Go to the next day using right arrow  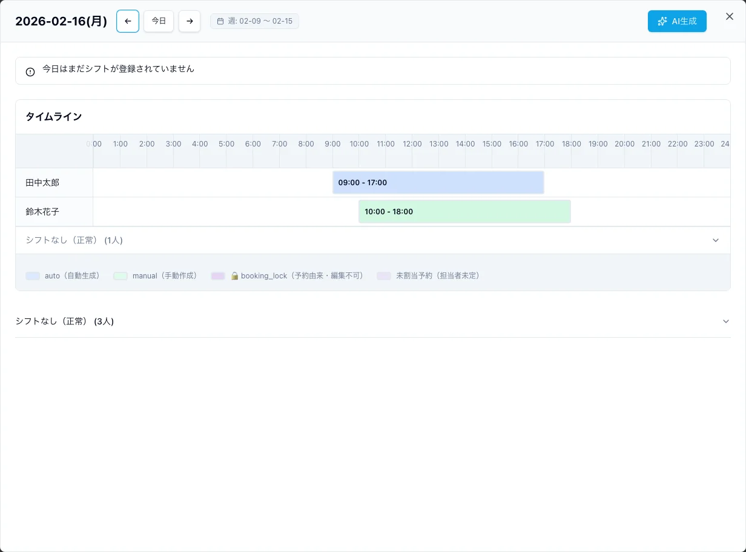coord(190,21)
